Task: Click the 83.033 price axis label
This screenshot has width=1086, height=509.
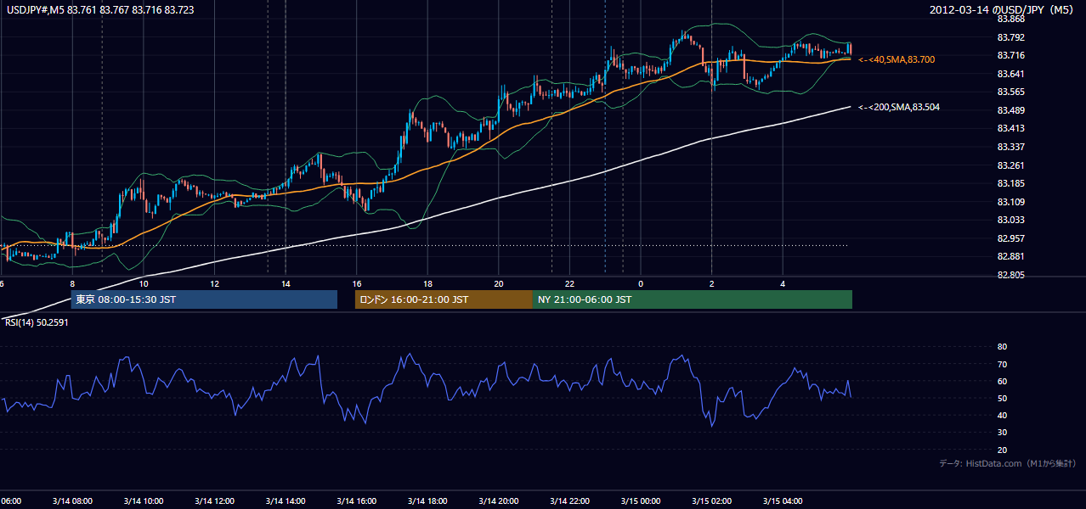Action: (x=1010, y=220)
